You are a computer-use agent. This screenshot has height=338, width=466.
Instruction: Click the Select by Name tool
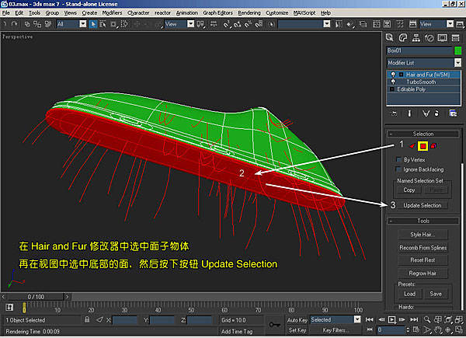(x=103, y=24)
